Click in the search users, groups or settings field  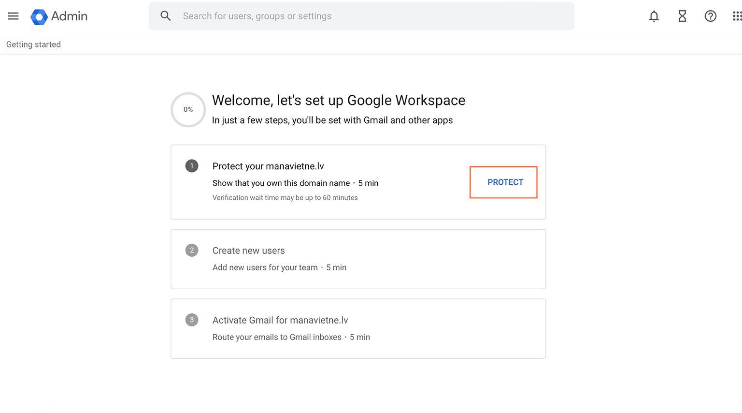361,16
